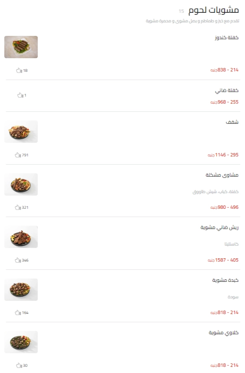Like ريش ضاني مشوية with 346 likes
The image size is (245, 373).
click(18, 260)
